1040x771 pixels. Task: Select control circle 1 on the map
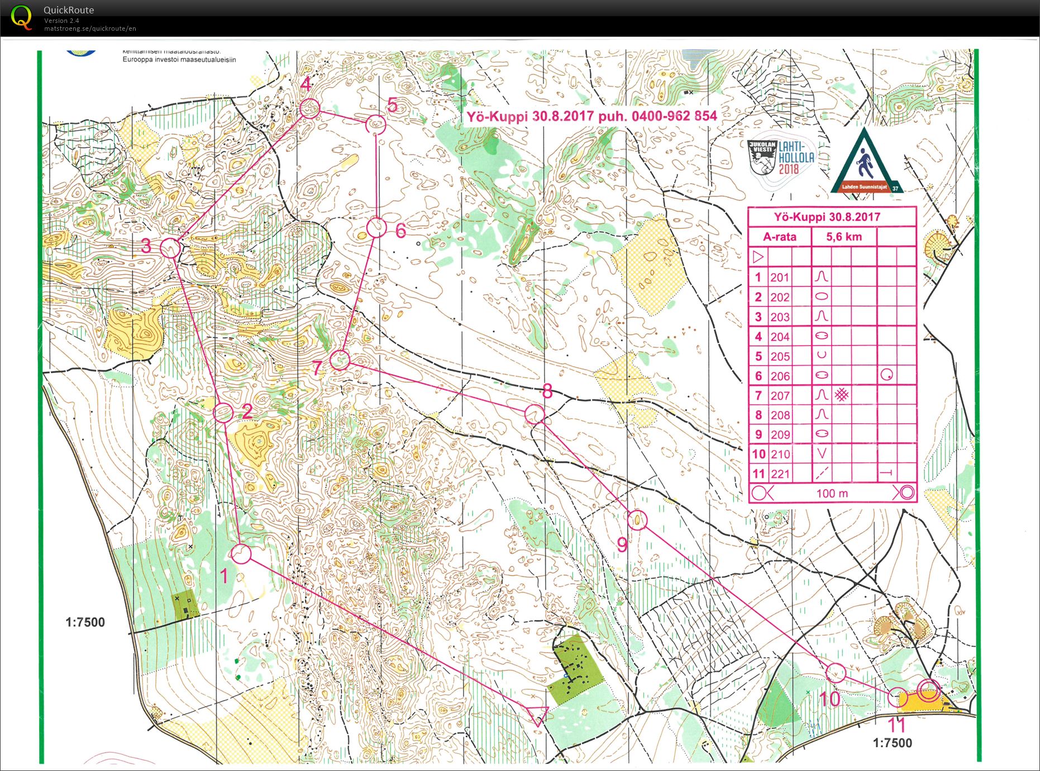[x=241, y=554]
